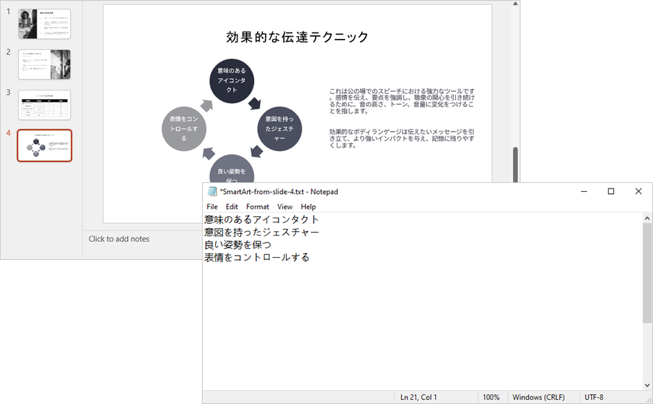Click the arrow from bottom circle to left circle
Viewport: 653px width, 404px height.
point(209,154)
